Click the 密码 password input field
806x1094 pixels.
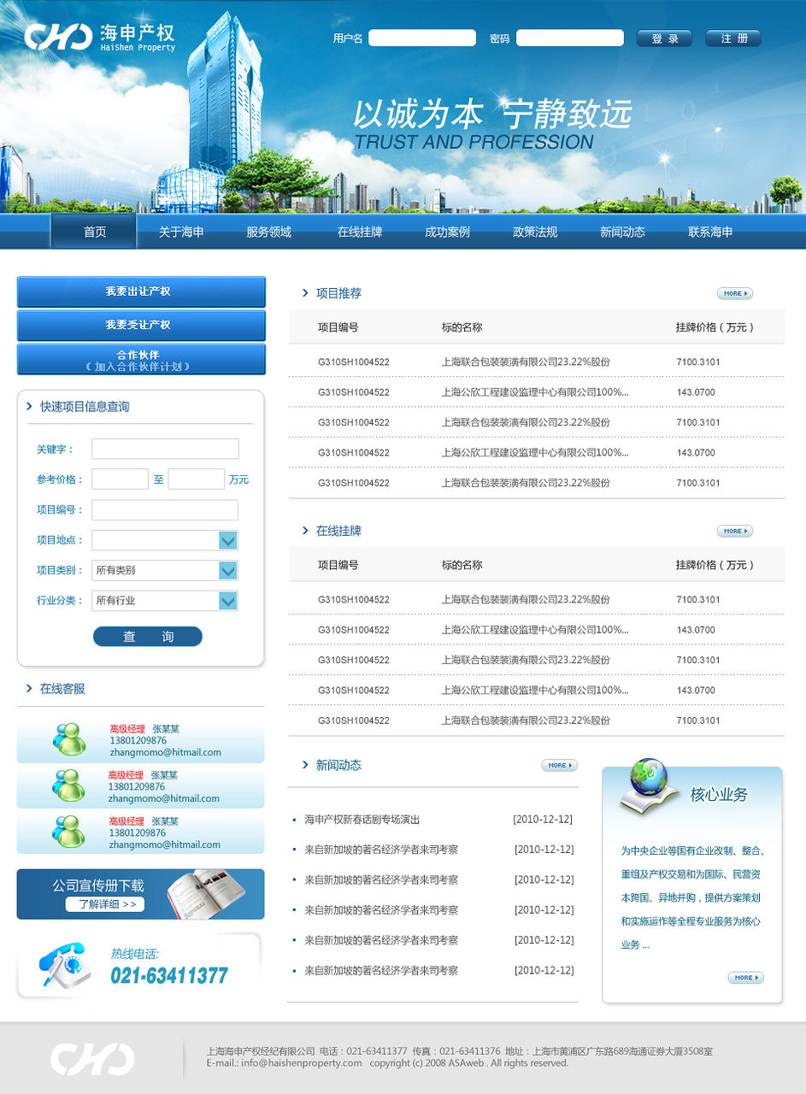pos(569,38)
